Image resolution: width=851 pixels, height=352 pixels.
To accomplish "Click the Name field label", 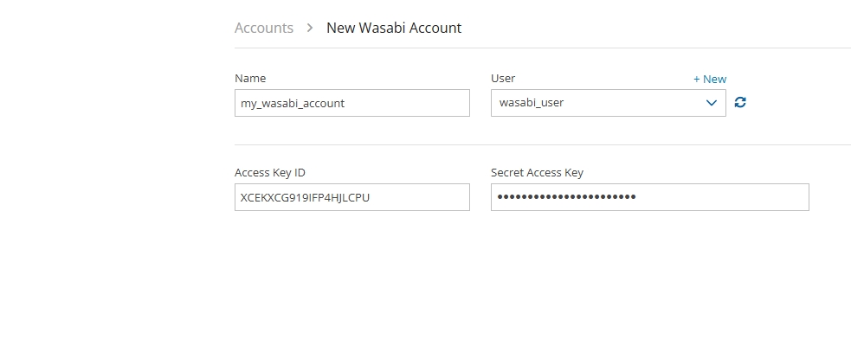I will [250, 78].
